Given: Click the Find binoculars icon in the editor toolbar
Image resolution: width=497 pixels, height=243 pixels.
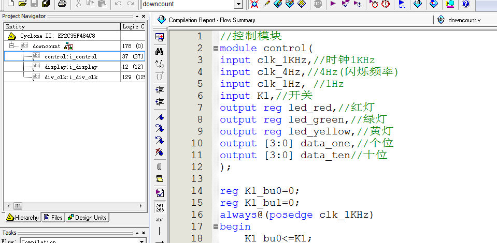Looking at the screenshot, I should tap(160, 51).
